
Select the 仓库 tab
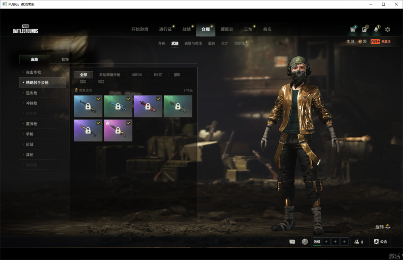click(x=206, y=29)
